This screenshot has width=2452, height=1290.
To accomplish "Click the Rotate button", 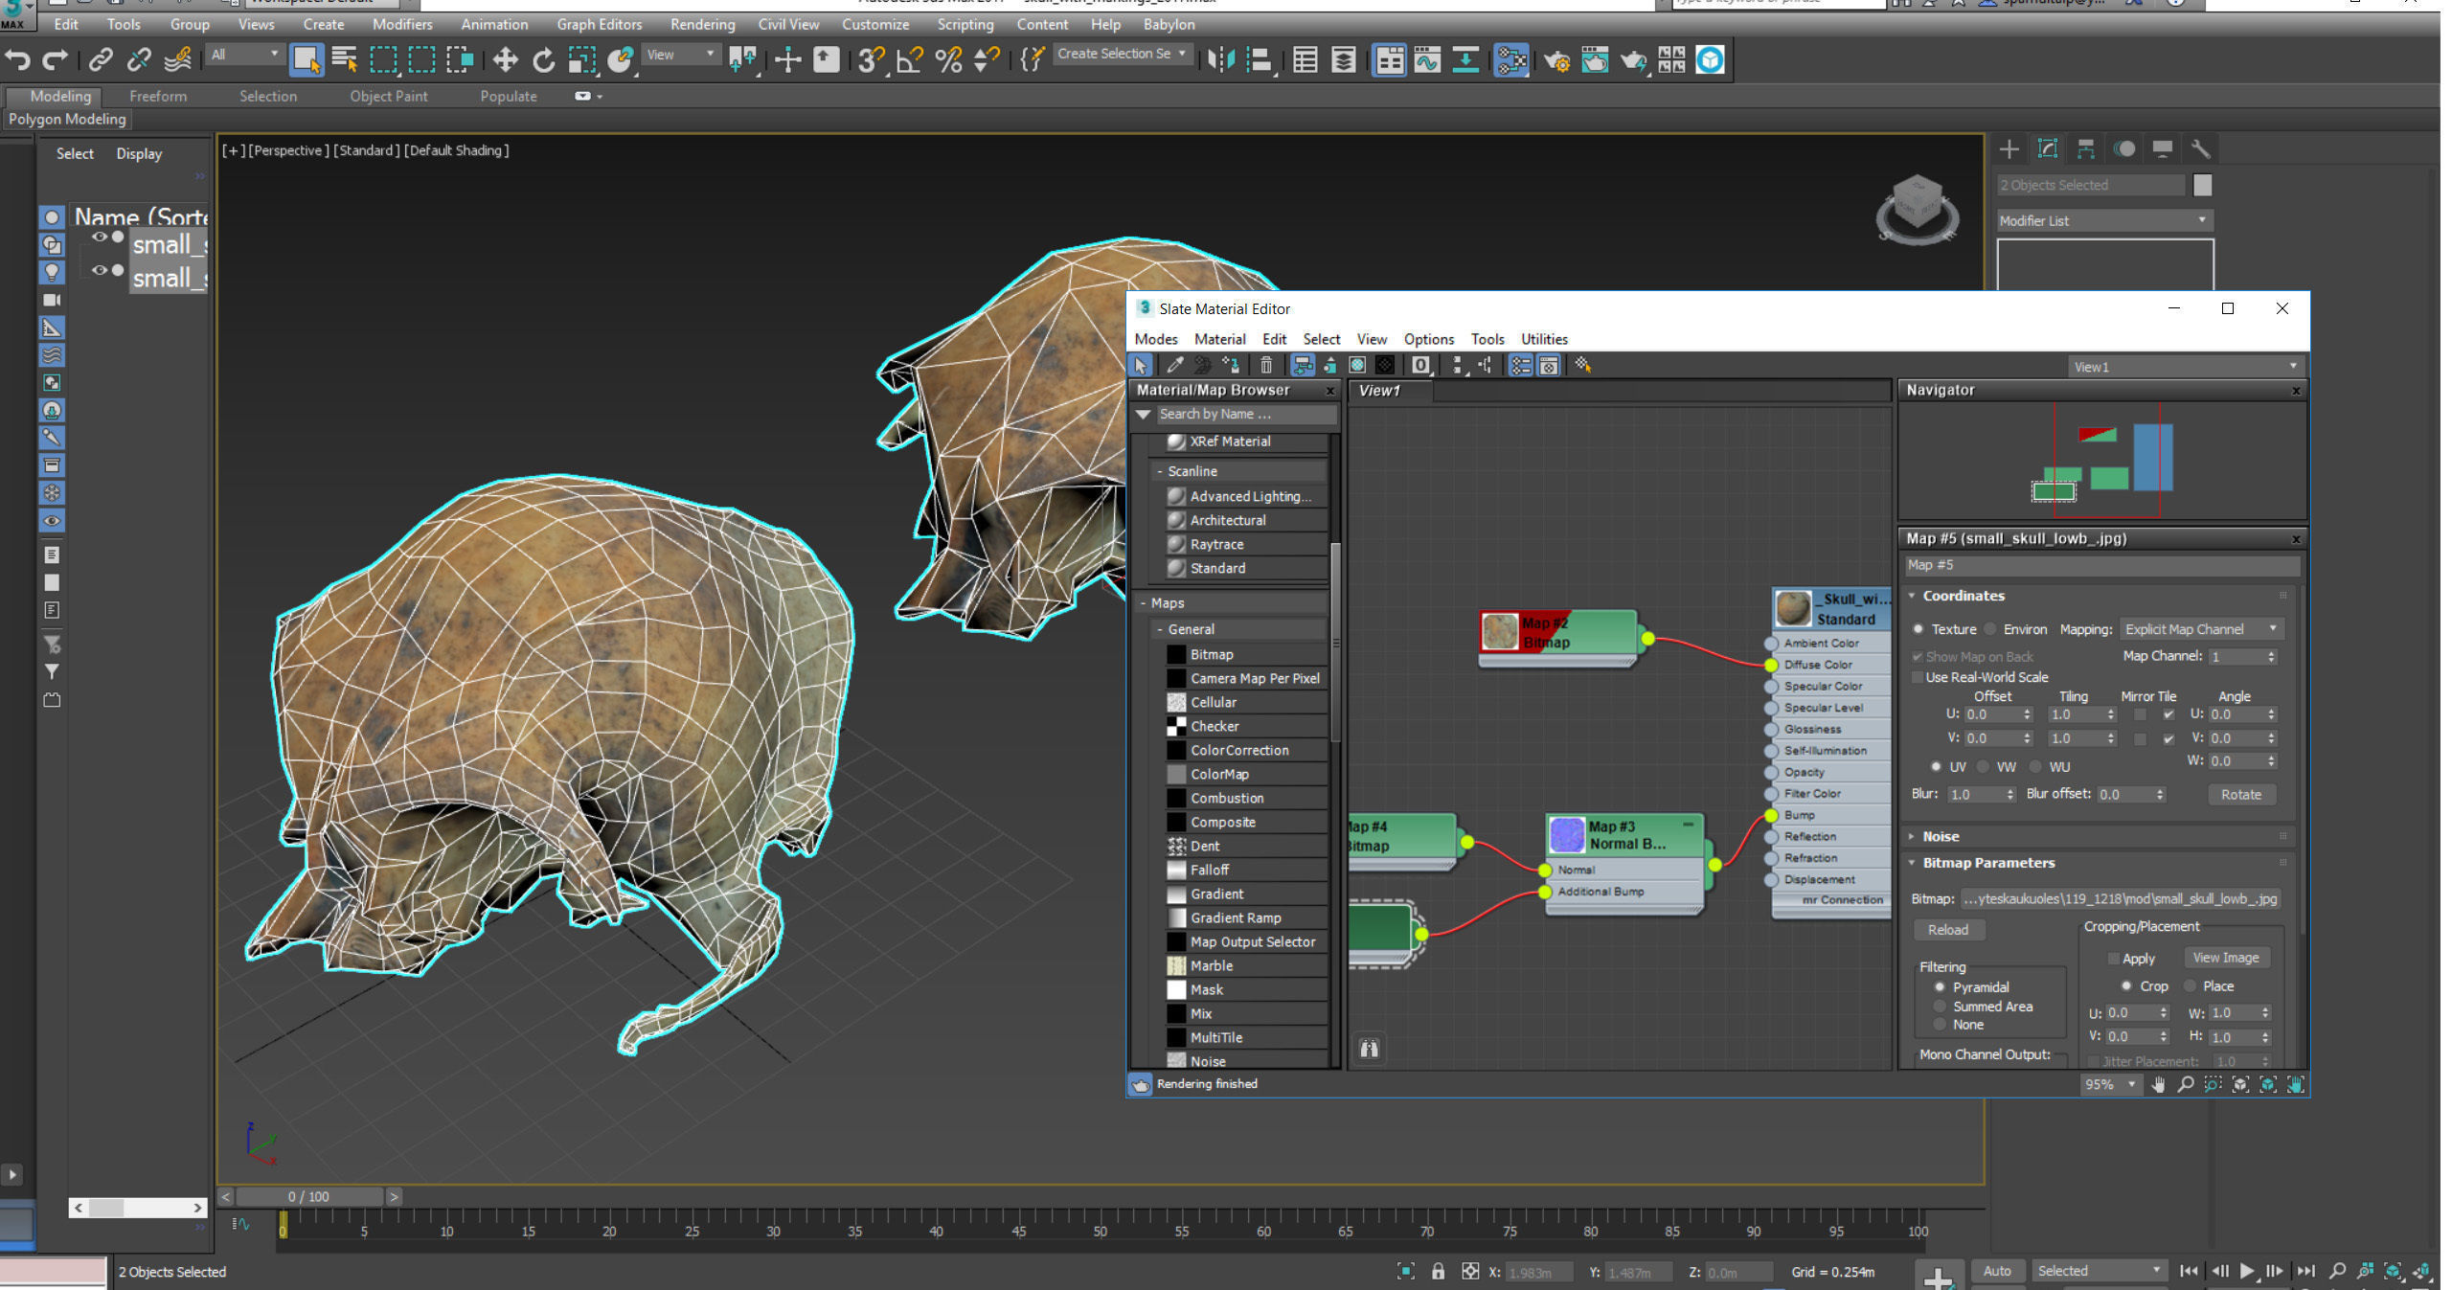I will point(2240,795).
